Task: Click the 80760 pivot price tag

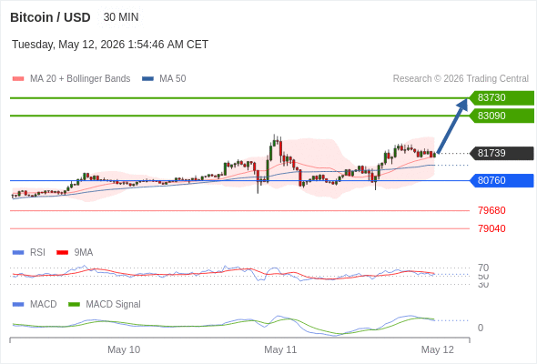Action: pyautogui.click(x=502, y=180)
